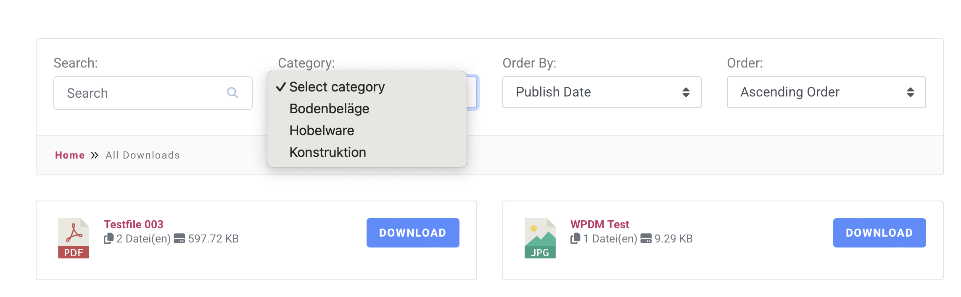961x297 pixels.
Task: Download the Testfile 003 package
Action: (x=413, y=233)
